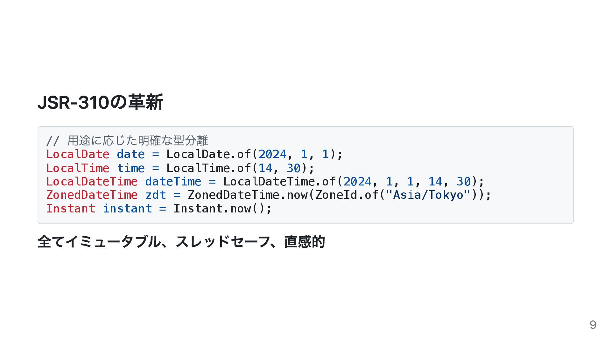611x343 pixels.
Task: Click the red Instant type keyword
Action: coord(71,209)
